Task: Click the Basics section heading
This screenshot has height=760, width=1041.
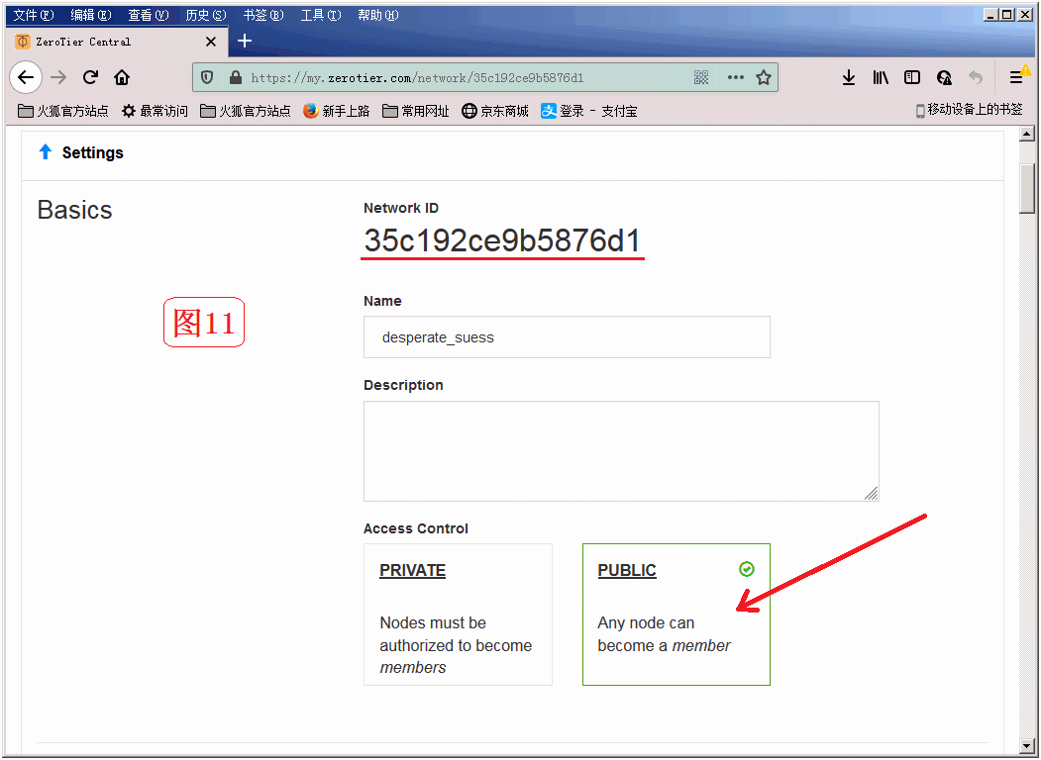Action: (75, 210)
